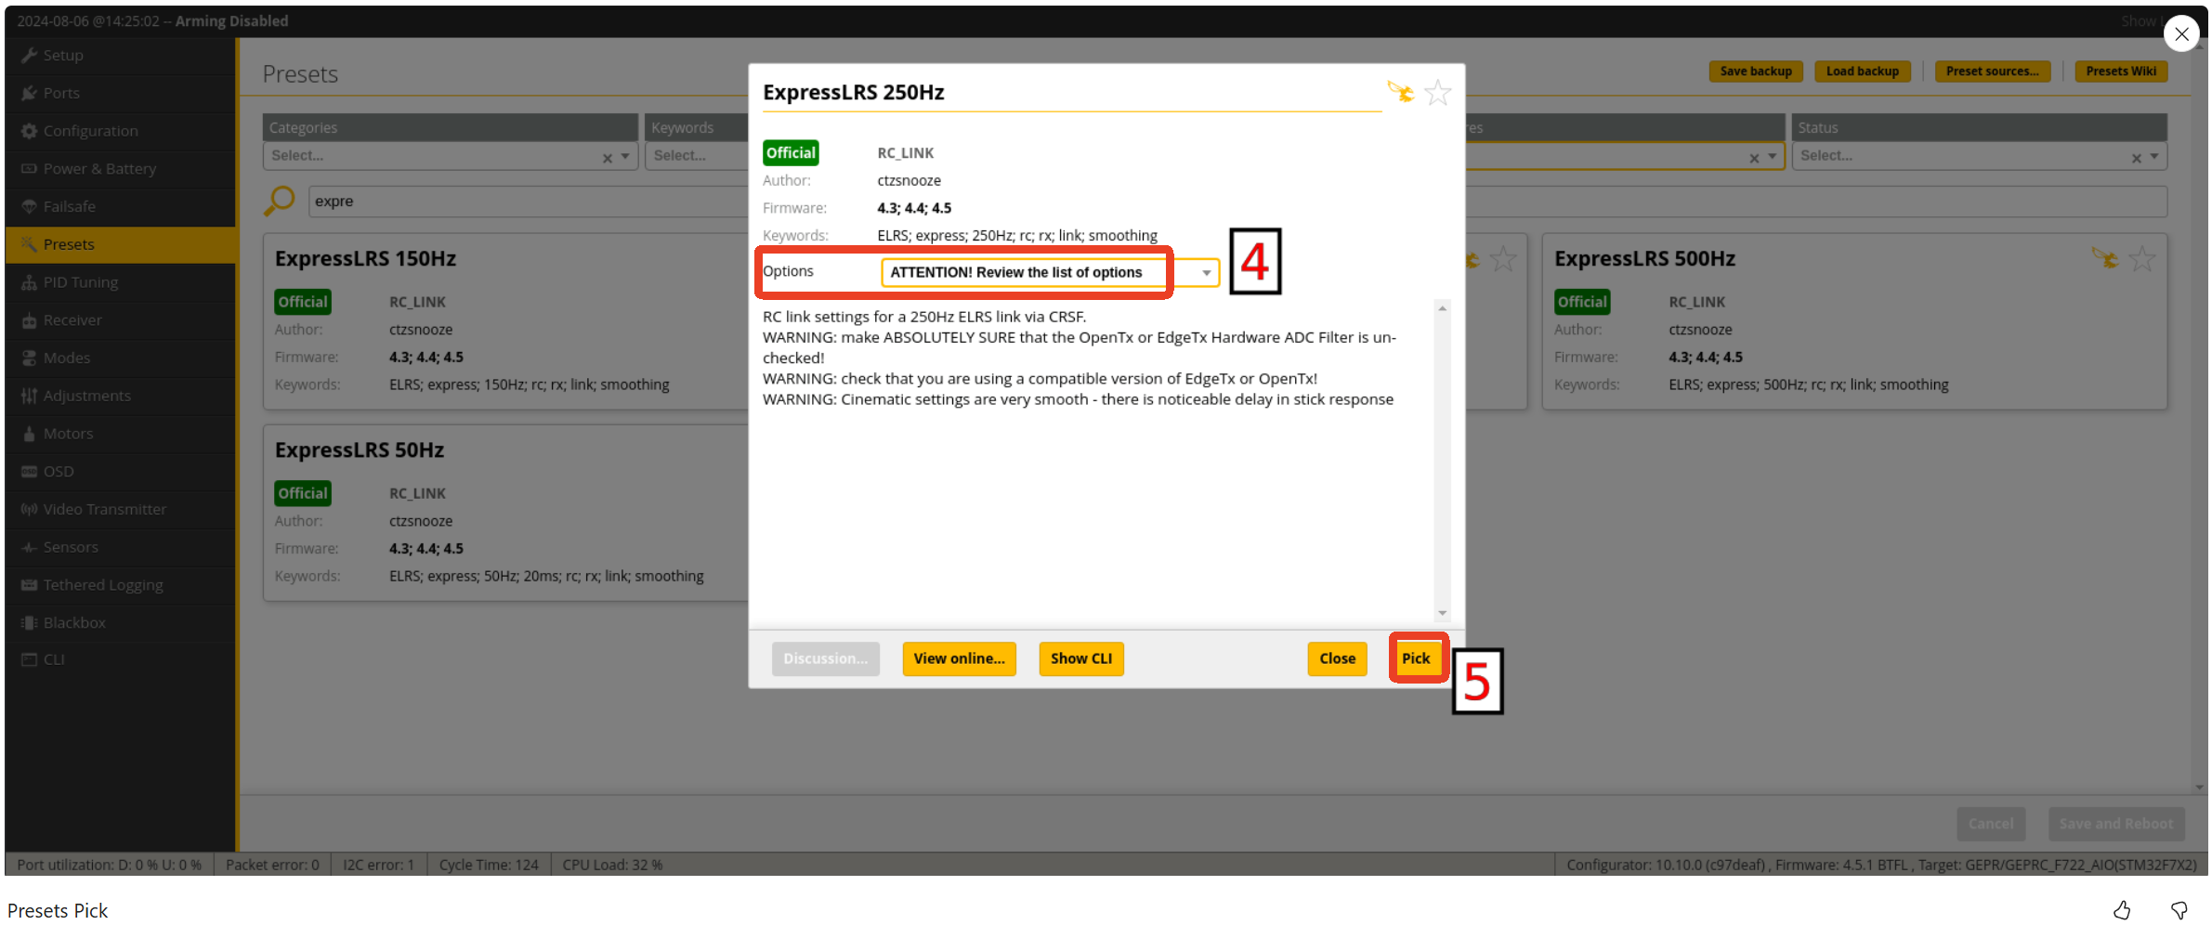Click Save backup button
The image size is (2212, 938).
[x=1756, y=72]
